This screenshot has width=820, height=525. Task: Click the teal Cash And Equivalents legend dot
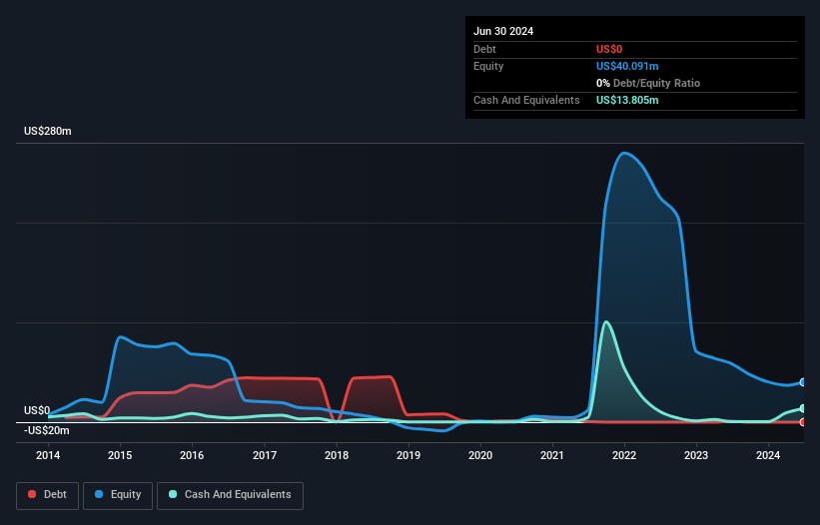(x=173, y=494)
